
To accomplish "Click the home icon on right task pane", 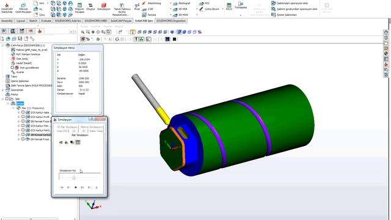I will coord(386,32).
